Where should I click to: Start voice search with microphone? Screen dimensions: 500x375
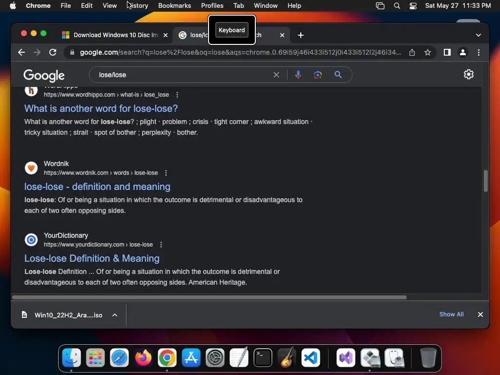click(x=298, y=75)
